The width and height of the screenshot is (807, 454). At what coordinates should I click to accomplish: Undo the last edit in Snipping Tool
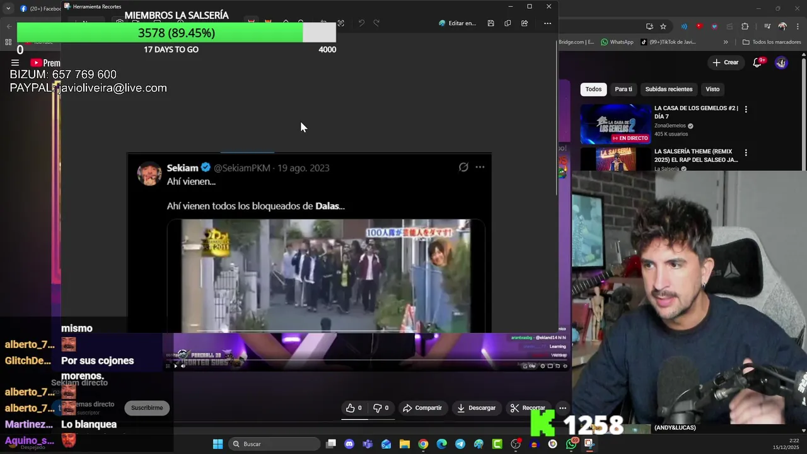(x=361, y=23)
